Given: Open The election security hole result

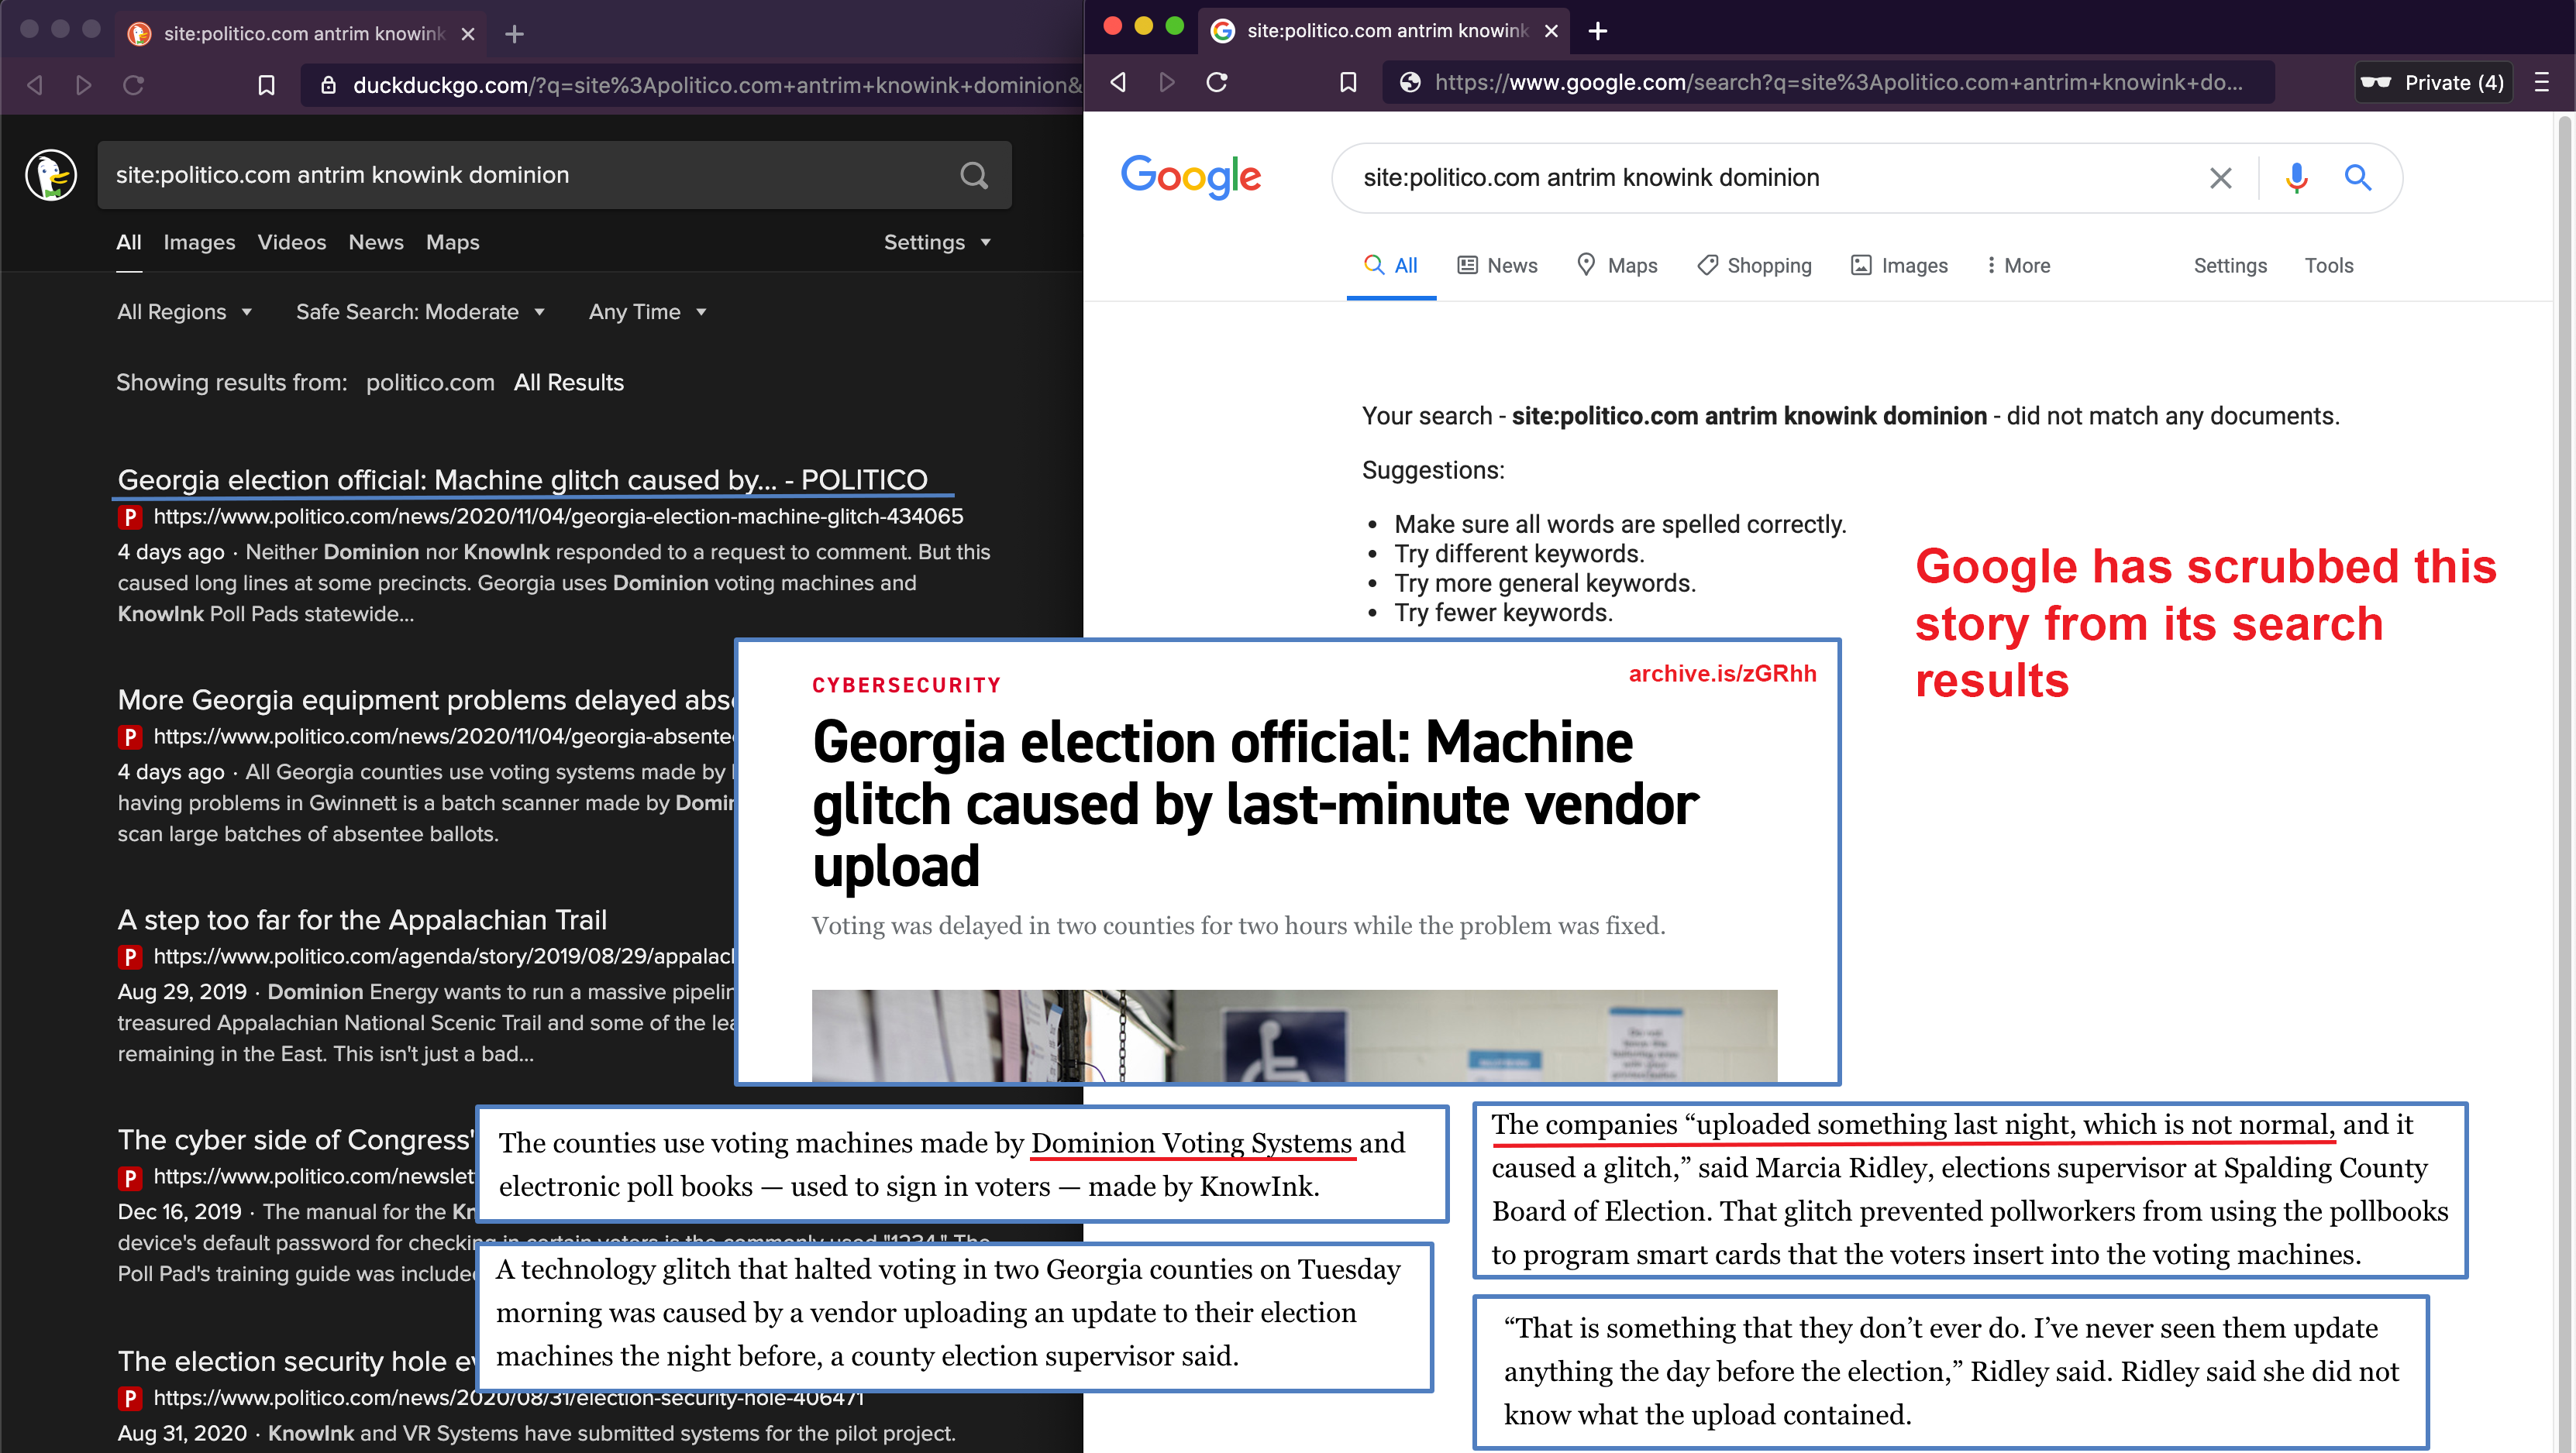Looking at the screenshot, I should pos(296,1361).
